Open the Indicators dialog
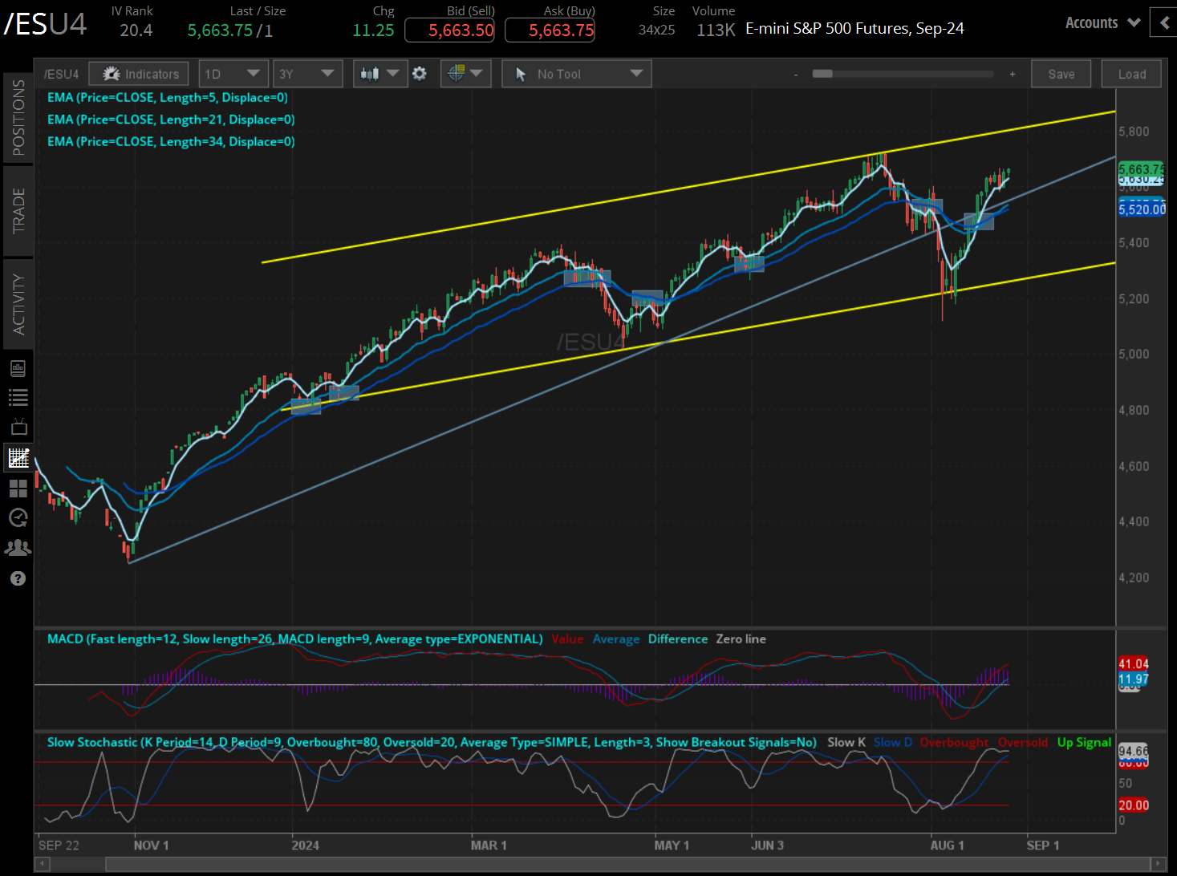 (139, 73)
